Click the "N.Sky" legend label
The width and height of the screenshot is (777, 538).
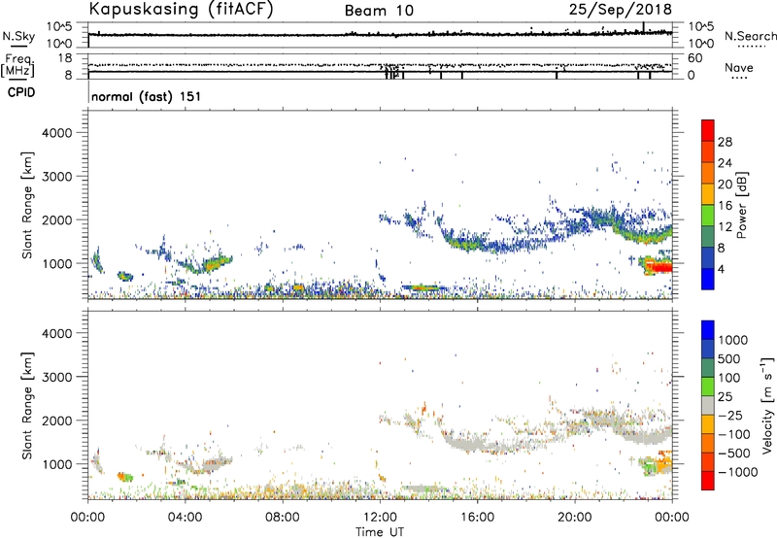coord(18,36)
